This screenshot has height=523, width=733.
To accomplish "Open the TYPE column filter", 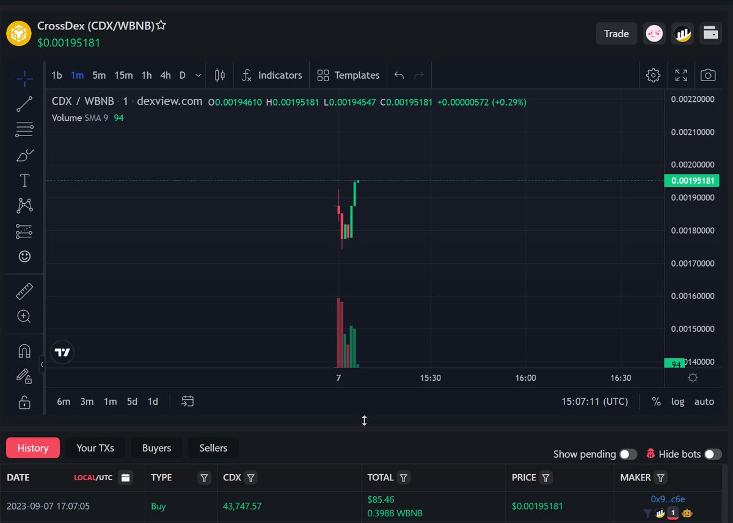I will 204,478.
